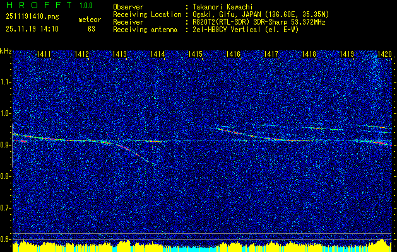Click the 1411 time marker
397x252 pixels.
click(44, 54)
